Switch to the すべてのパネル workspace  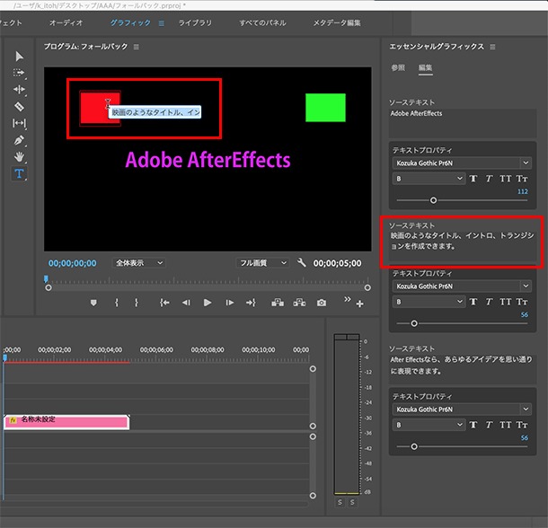262,23
